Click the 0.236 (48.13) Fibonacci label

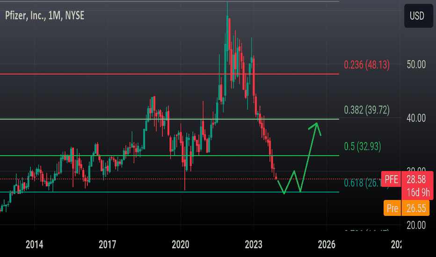coord(366,65)
